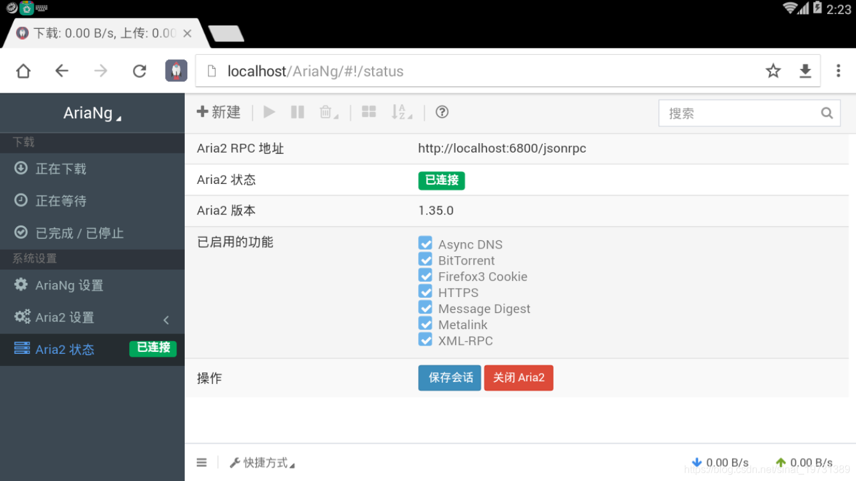
Task: Toggle the XML-RPC checkbox
Action: coord(425,339)
